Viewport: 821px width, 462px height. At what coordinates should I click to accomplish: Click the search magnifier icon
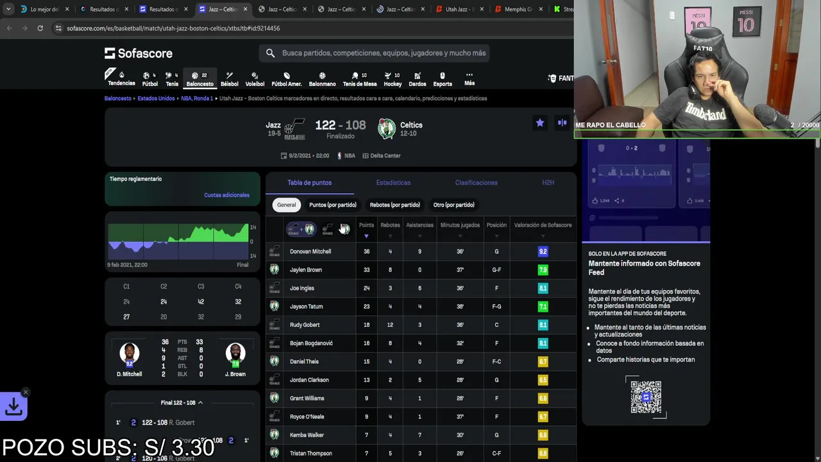[270, 53]
